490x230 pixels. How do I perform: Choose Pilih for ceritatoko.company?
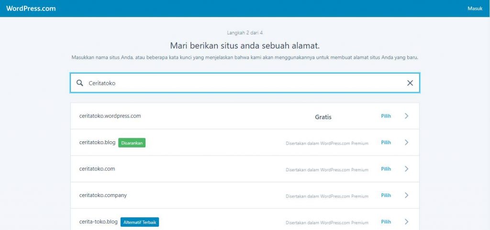point(386,196)
